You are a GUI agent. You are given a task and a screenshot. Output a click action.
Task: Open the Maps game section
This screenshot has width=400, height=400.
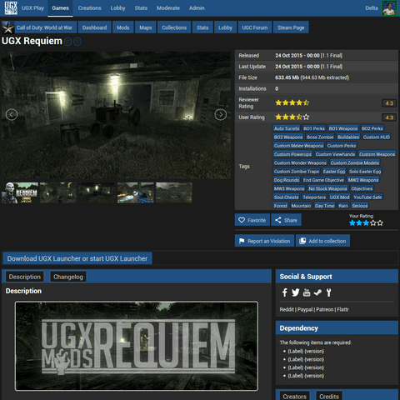point(146,27)
